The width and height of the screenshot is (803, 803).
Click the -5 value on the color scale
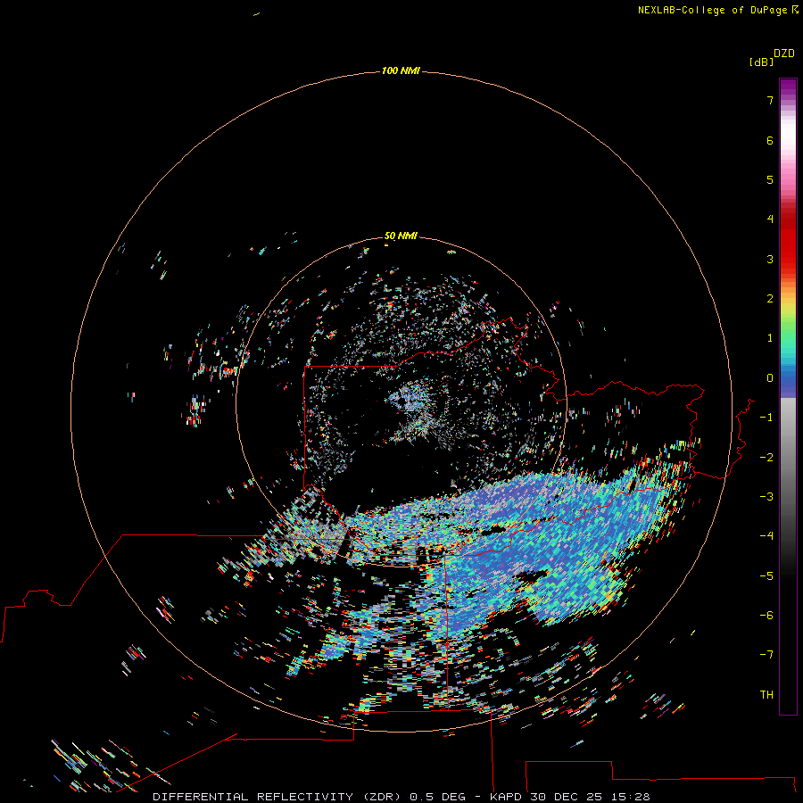click(x=766, y=576)
